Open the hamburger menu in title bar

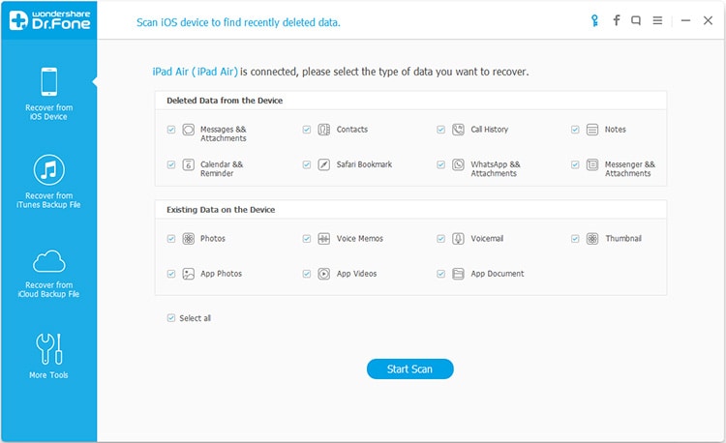(657, 20)
